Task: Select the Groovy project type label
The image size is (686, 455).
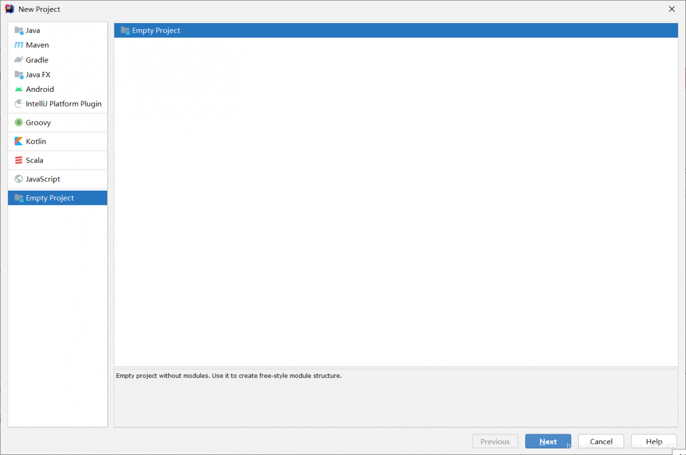Action: pyautogui.click(x=38, y=123)
